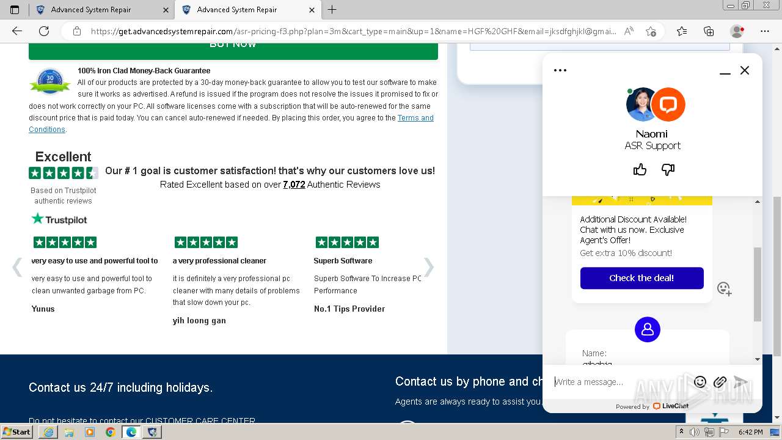
Task: Add reaction to the discount message
Action: 724,288
